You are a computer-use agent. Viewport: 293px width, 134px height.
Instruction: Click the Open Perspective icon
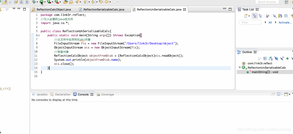pyautogui.click(x=286, y=2)
